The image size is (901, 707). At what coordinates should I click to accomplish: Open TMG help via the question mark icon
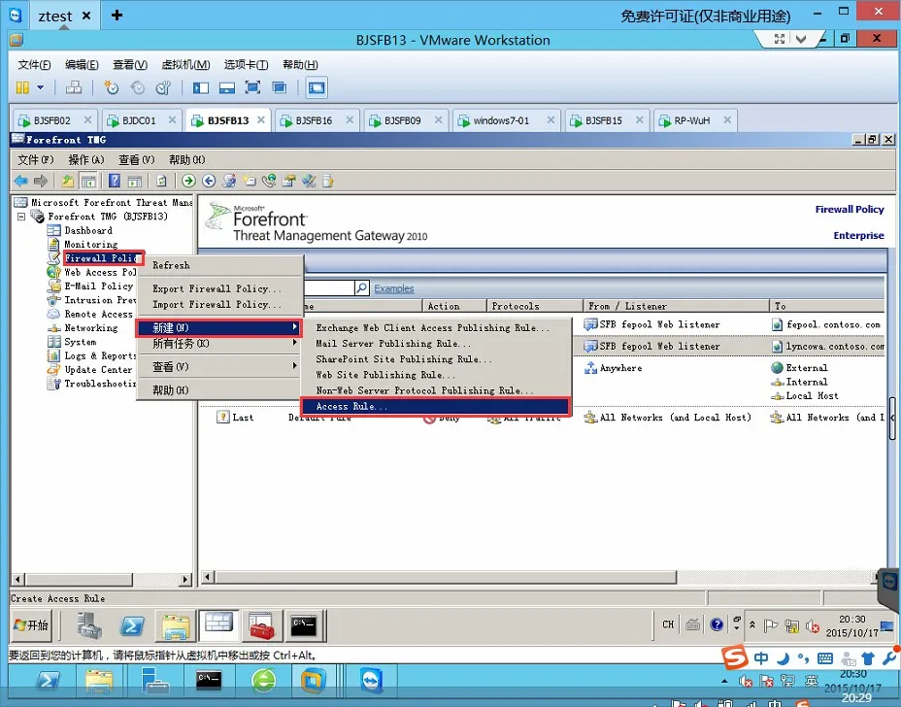tap(115, 181)
